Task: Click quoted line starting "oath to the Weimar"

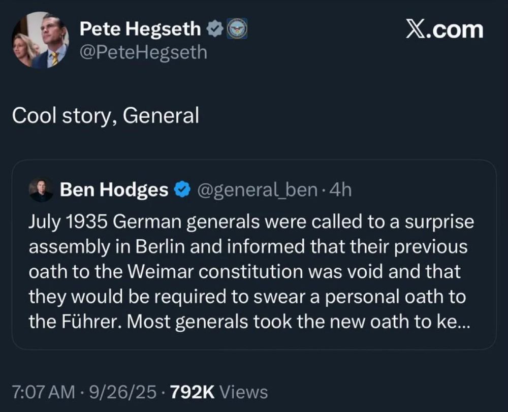Action: (244, 272)
